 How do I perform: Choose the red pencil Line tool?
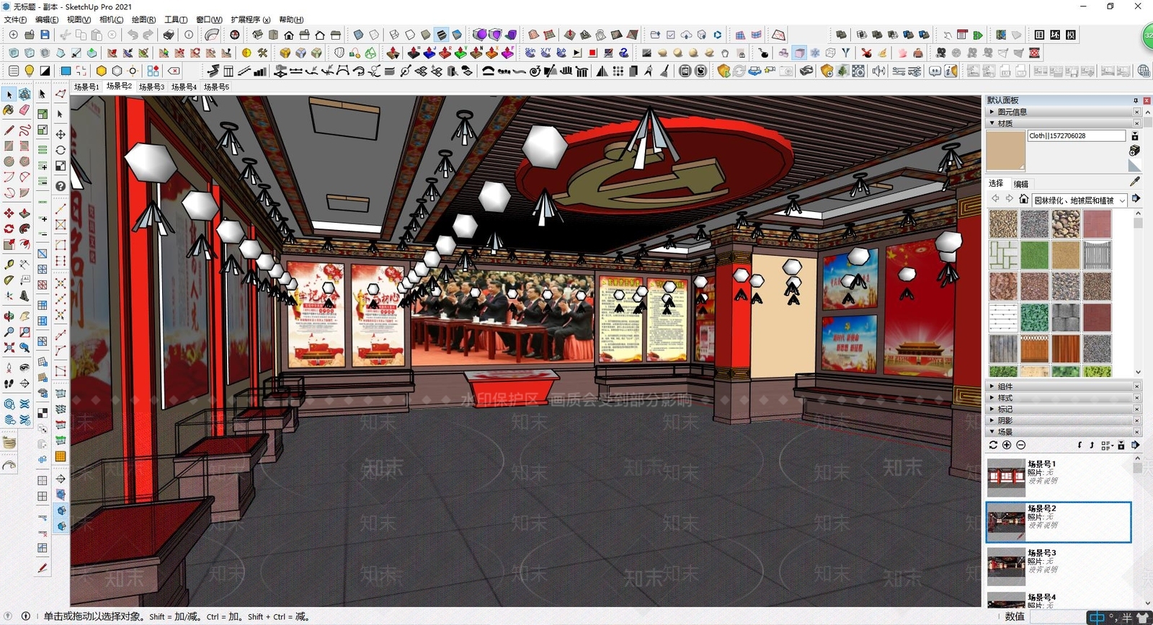(9, 130)
